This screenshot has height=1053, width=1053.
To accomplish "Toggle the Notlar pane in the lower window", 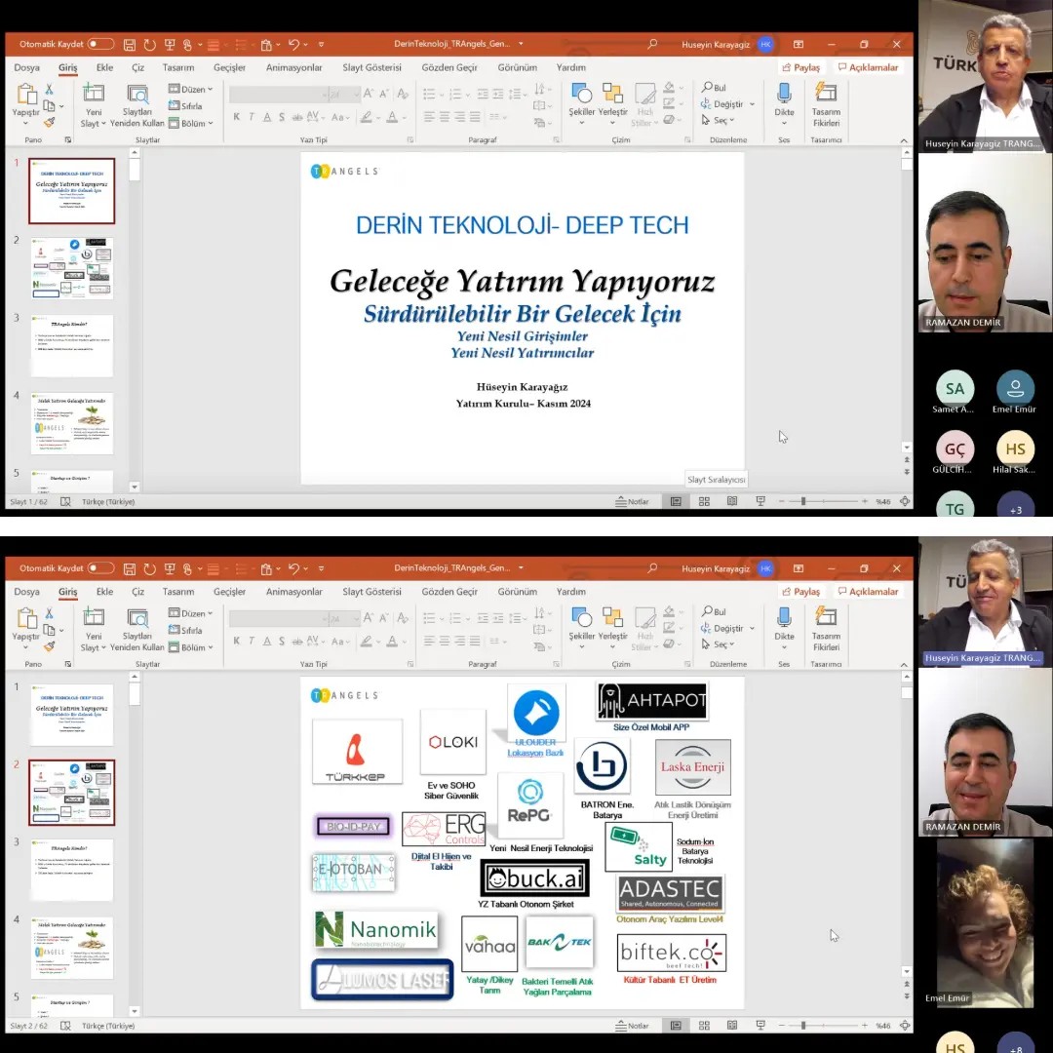I will (x=632, y=1026).
